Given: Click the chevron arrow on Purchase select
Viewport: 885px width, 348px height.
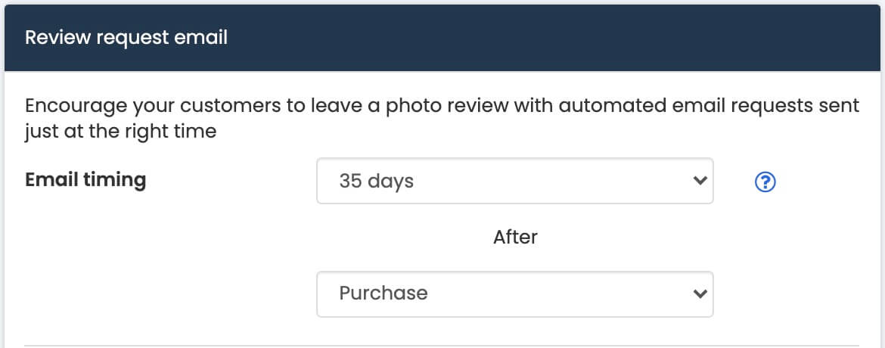Looking at the screenshot, I should coord(700,294).
